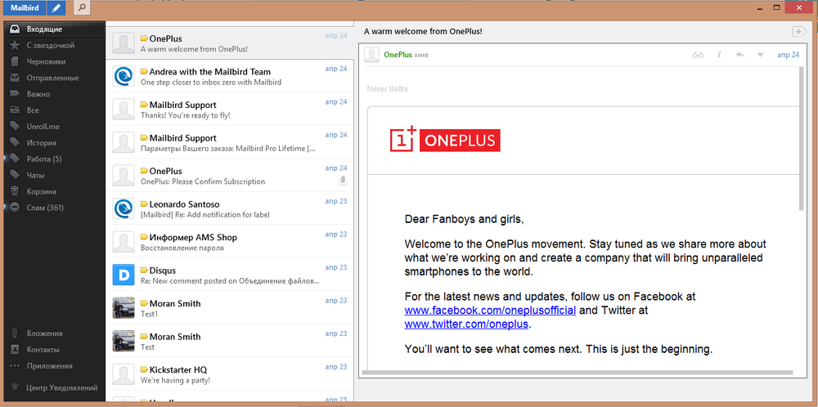Toggle the yellow label on Disqus email

pos(145,271)
